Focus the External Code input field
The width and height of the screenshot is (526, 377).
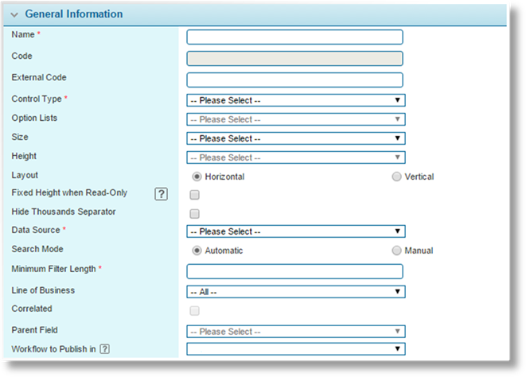[x=294, y=80]
